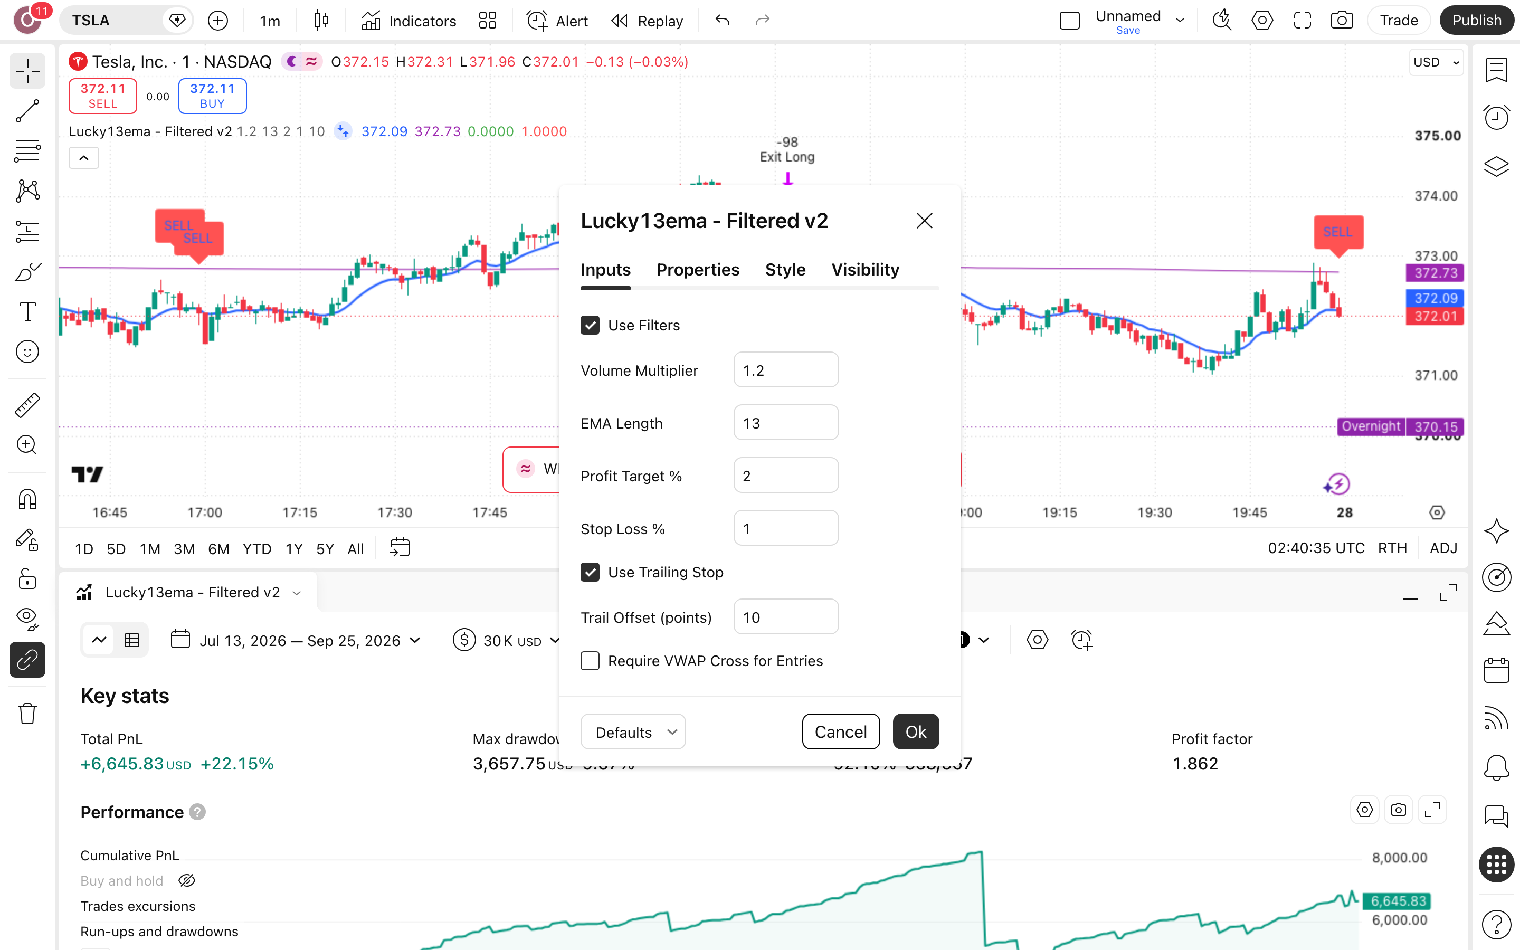
Task: Click Cancel in the settings dialog
Action: coord(840,731)
